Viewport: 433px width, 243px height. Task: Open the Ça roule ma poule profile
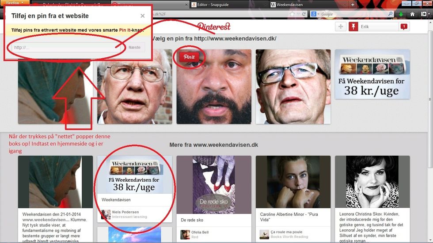[286, 232]
